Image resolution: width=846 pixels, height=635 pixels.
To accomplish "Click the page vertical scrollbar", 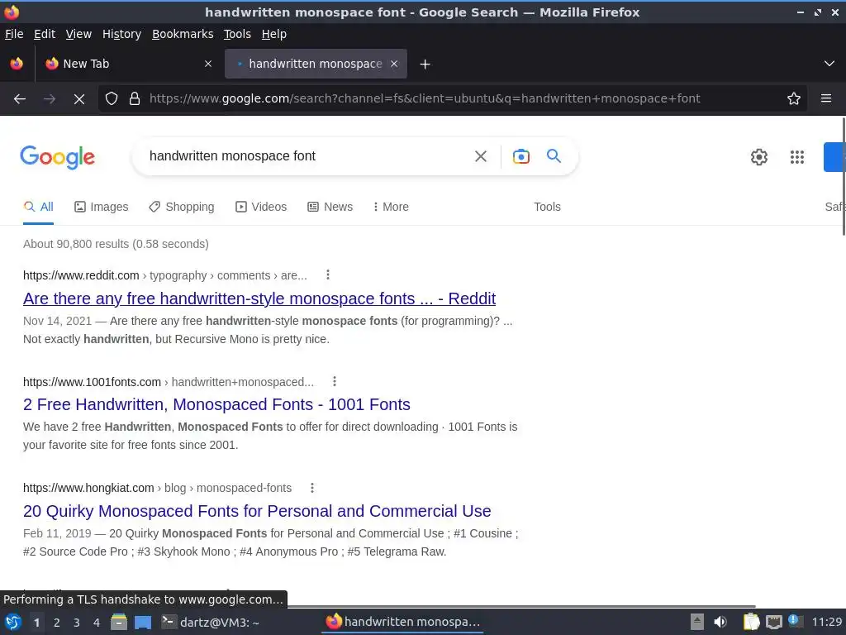I will tap(844, 176).
